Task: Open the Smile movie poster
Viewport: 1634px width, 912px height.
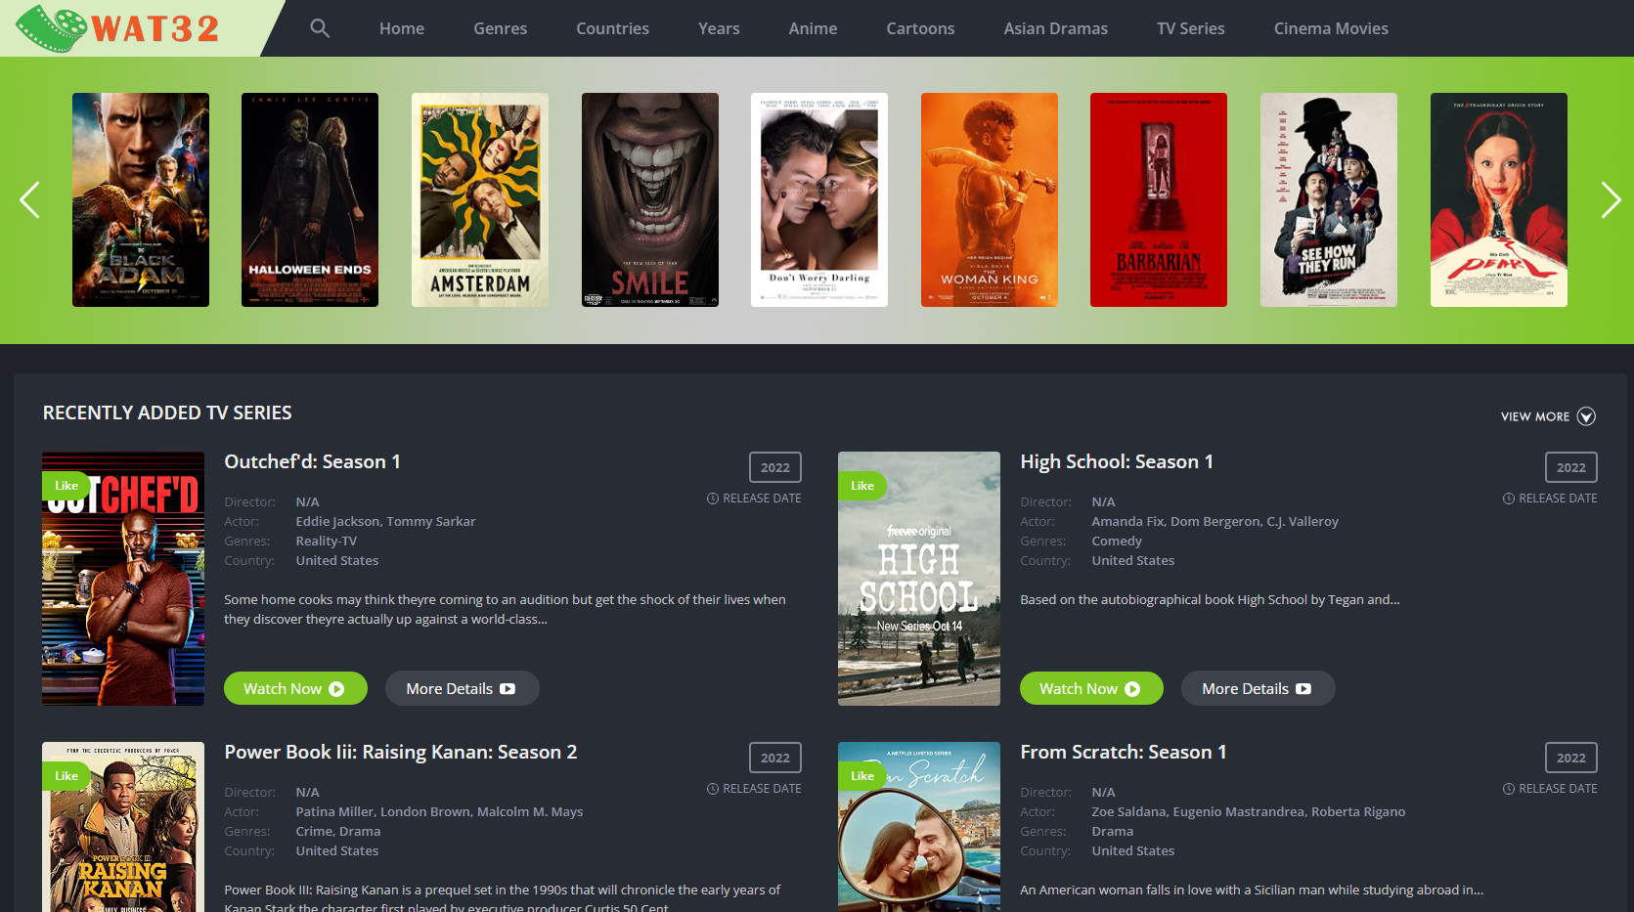Action: point(649,200)
